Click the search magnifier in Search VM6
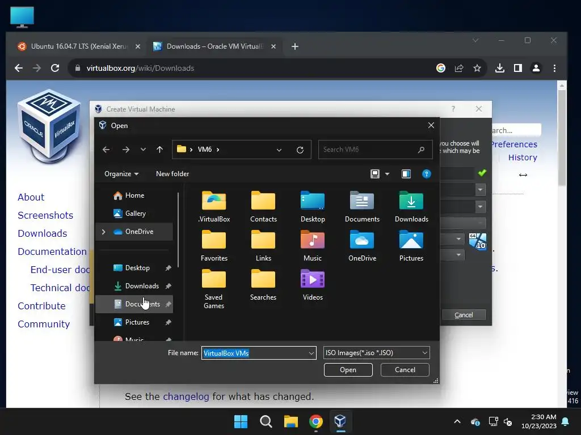The width and height of the screenshot is (581, 435). point(422,150)
